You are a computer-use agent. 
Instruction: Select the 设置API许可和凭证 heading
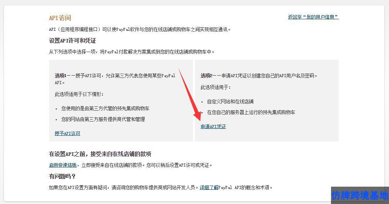(x=72, y=40)
